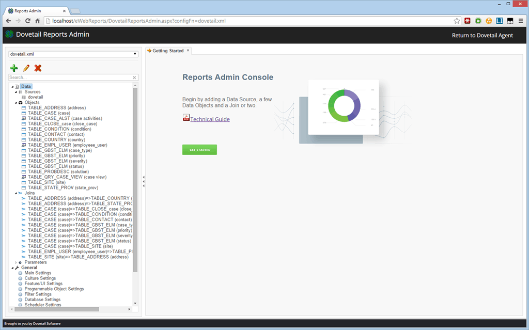Expand the Parameters tree node
The image size is (529, 330).
click(16, 262)
